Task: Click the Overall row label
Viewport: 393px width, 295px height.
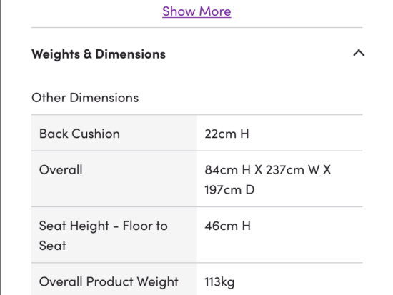Action: 61,170
